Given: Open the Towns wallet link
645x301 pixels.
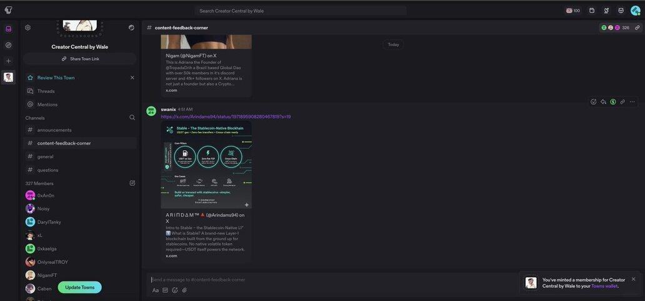Looking at the screenshot, I should 604,286.
